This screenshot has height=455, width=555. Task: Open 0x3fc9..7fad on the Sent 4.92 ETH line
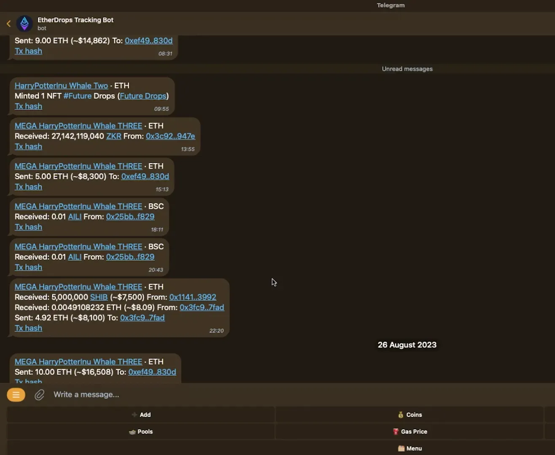[142, 318]
